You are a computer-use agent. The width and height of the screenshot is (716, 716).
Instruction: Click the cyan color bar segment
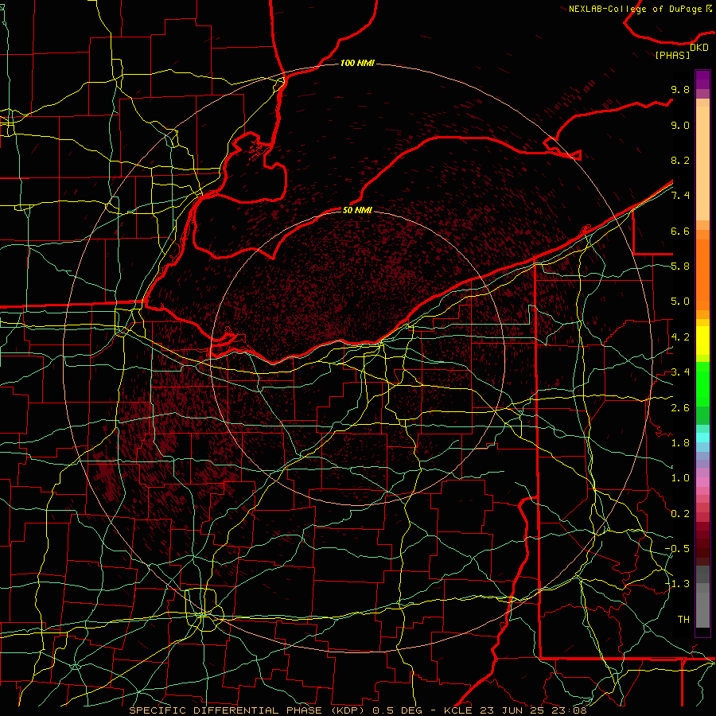tap(702, 438)
